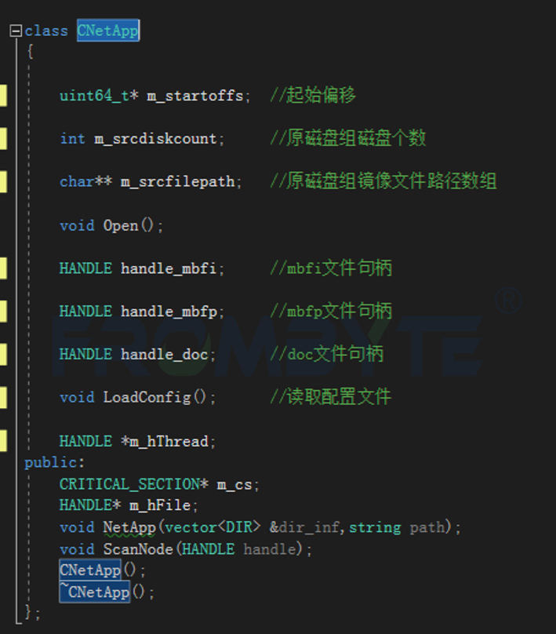Viewport: 556px width, 634px height.
Task: Collapse the class CNetApp code block
Action: 16,31
